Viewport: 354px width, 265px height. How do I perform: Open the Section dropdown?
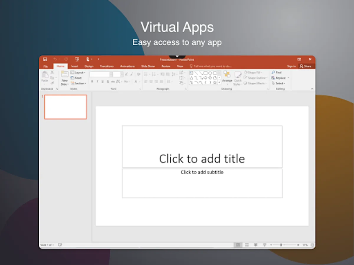click(x=78, y=84)
